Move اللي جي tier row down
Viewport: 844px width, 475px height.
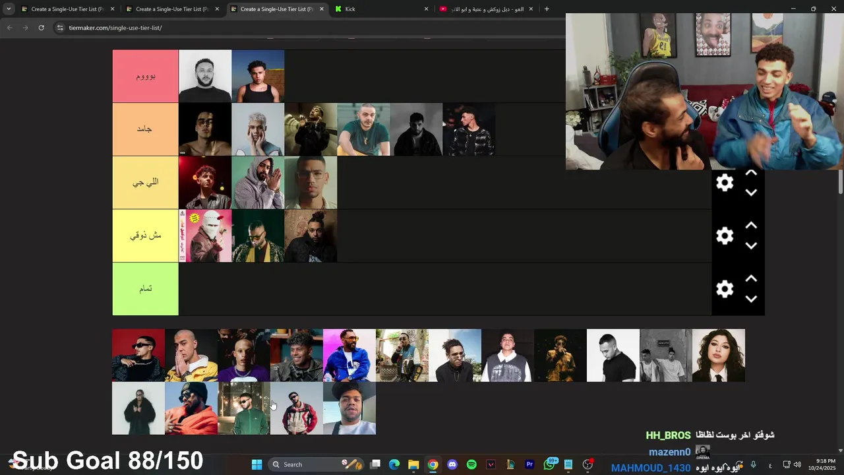(751, 193)
